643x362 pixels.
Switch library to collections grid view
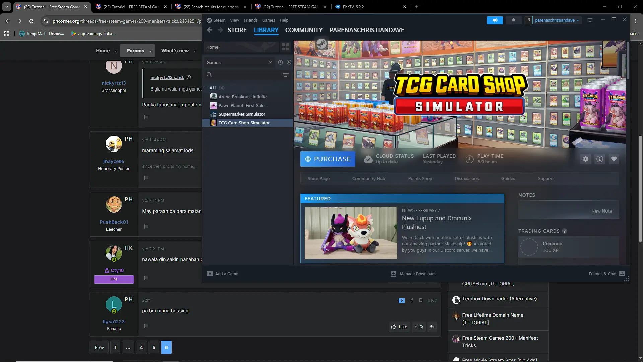click(x=286, y=47)
